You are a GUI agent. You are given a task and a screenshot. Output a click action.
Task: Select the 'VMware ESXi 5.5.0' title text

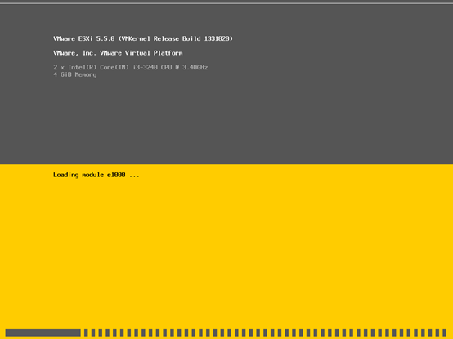83,38
